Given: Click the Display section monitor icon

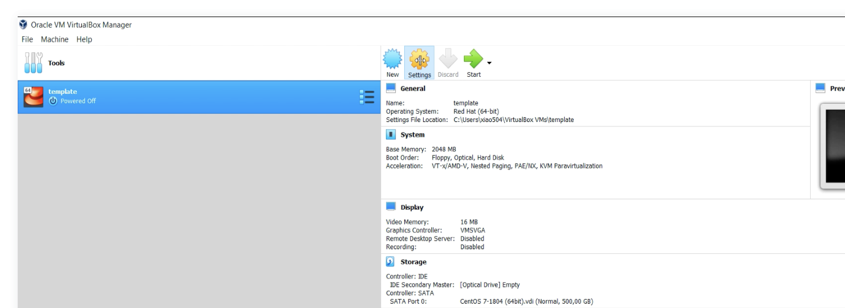Looking at the screenshot, I should [391, 207].
